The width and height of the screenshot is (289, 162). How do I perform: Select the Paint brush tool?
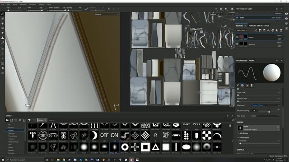(2, 14)
